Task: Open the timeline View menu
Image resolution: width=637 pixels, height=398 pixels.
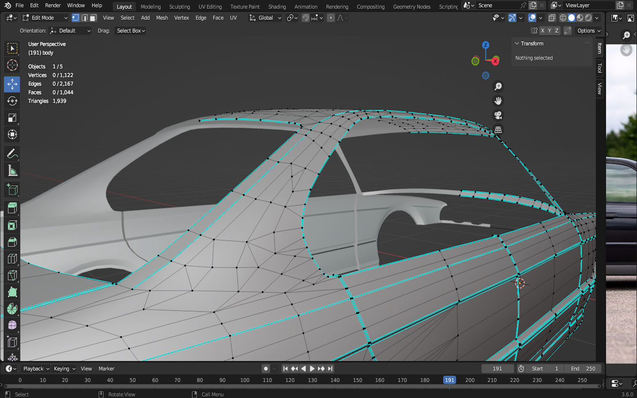Action: (86, 369)
